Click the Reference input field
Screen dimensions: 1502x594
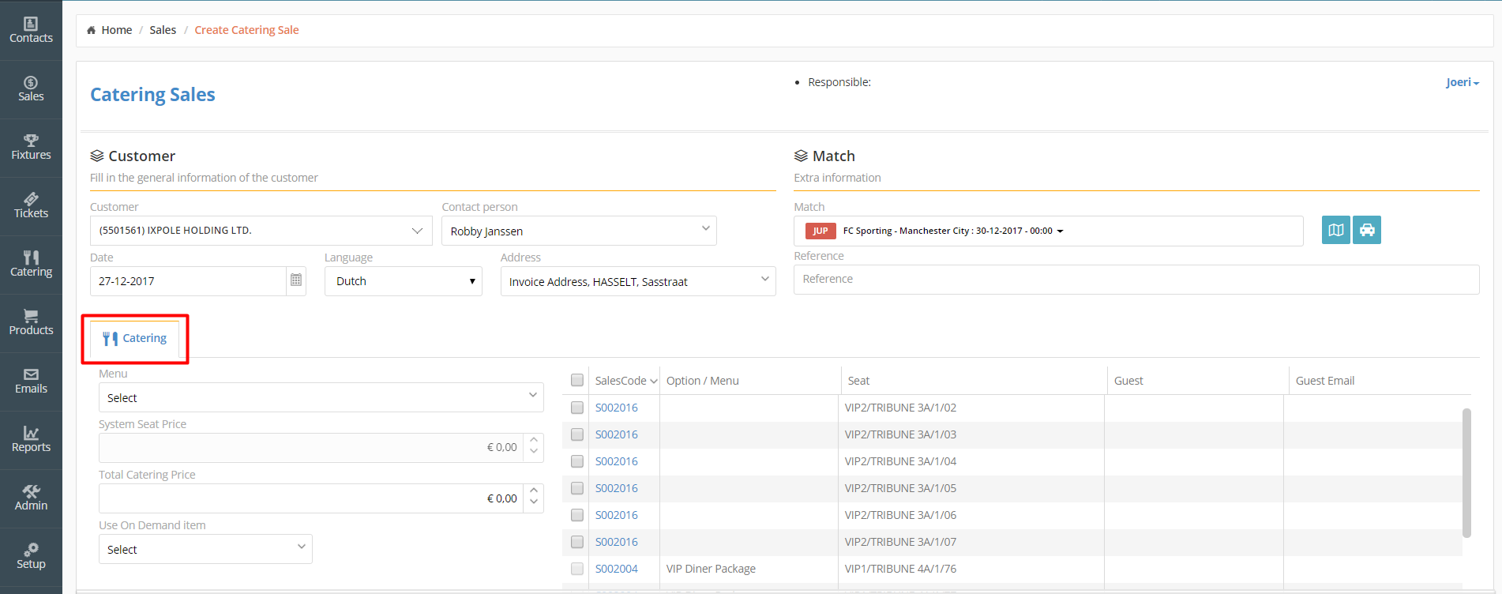(1136, 279)
